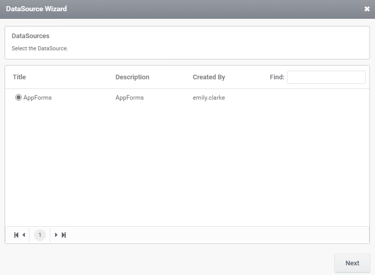Sort by the Created By column header
Screen dimensions: 375x275
tap(209, 77)
